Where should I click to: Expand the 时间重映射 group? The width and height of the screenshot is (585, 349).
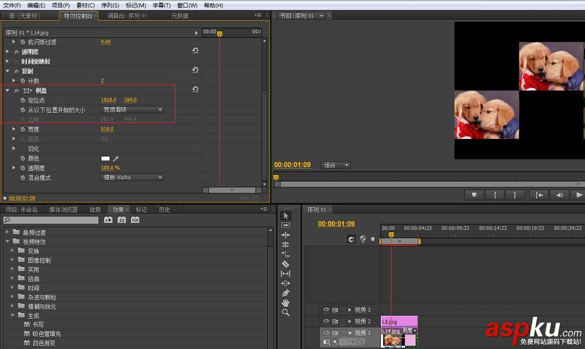(7, 61)
